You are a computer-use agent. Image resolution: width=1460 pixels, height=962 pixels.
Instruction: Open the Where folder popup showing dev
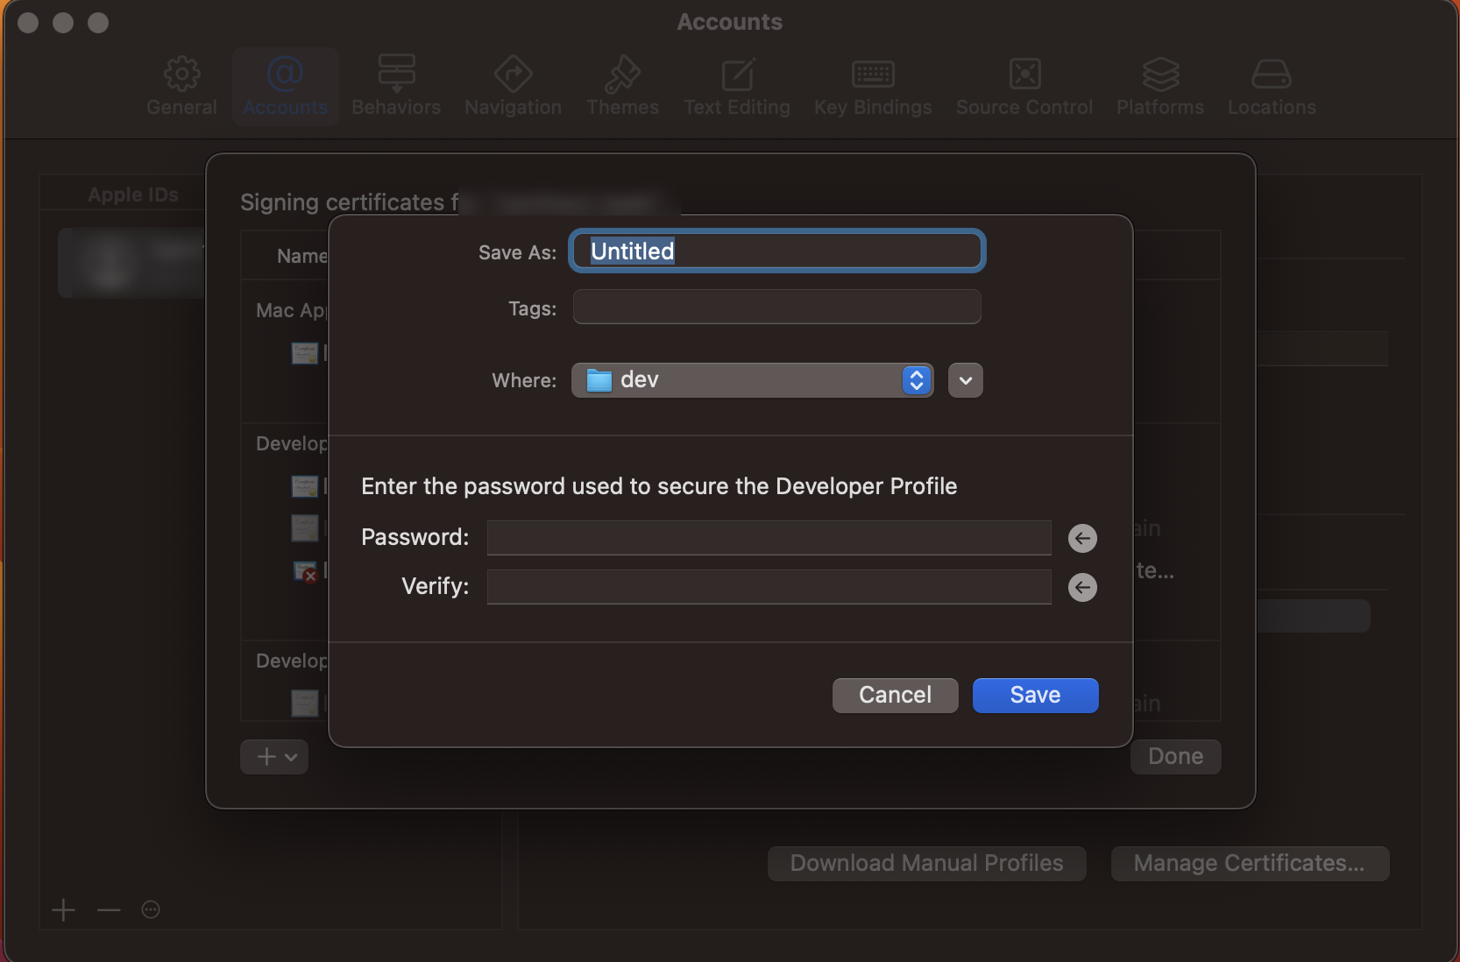pos(753,380)
